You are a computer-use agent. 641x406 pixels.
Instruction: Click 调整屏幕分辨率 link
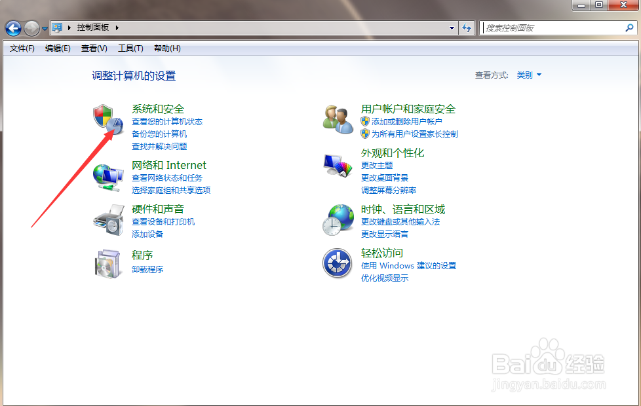(389, 190)
